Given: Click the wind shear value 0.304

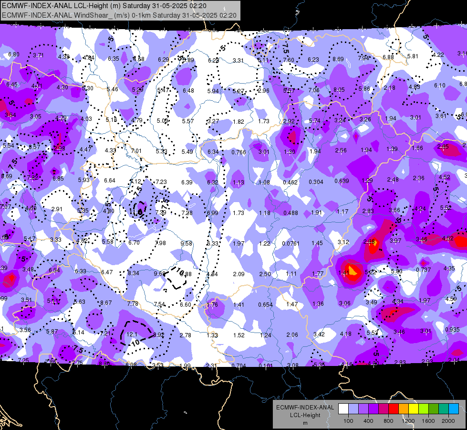Looking at the screenshot, I should point(316,182).
